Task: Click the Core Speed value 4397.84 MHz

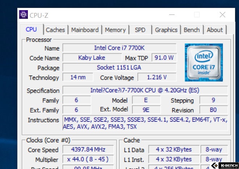Action: 88,149
